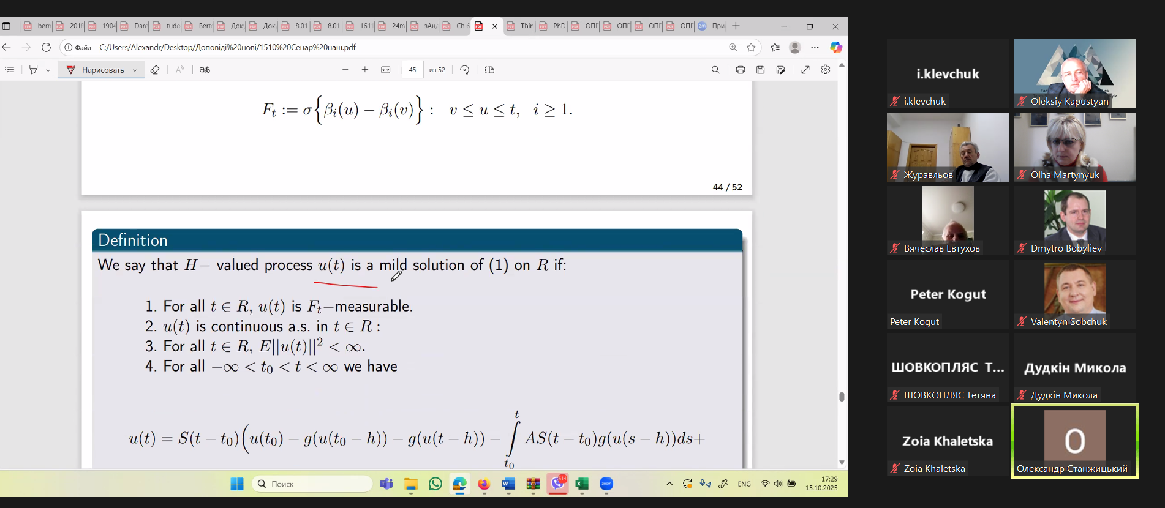Open the table of contents sidebar icon
This screenshot has width=1165, height=508.
point(9,70)
